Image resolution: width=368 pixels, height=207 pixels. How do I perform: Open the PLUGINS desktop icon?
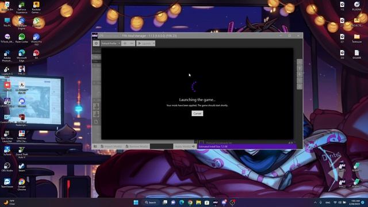click(356, 6)
